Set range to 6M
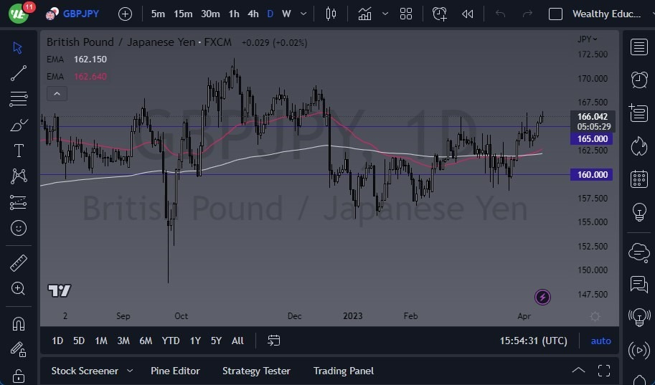This screenshot has width=655, height=385. click(x=146, y=341)
